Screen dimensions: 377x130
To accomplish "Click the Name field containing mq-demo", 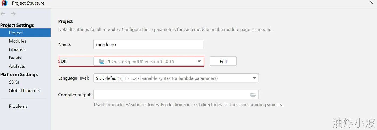I will (148, 44).
